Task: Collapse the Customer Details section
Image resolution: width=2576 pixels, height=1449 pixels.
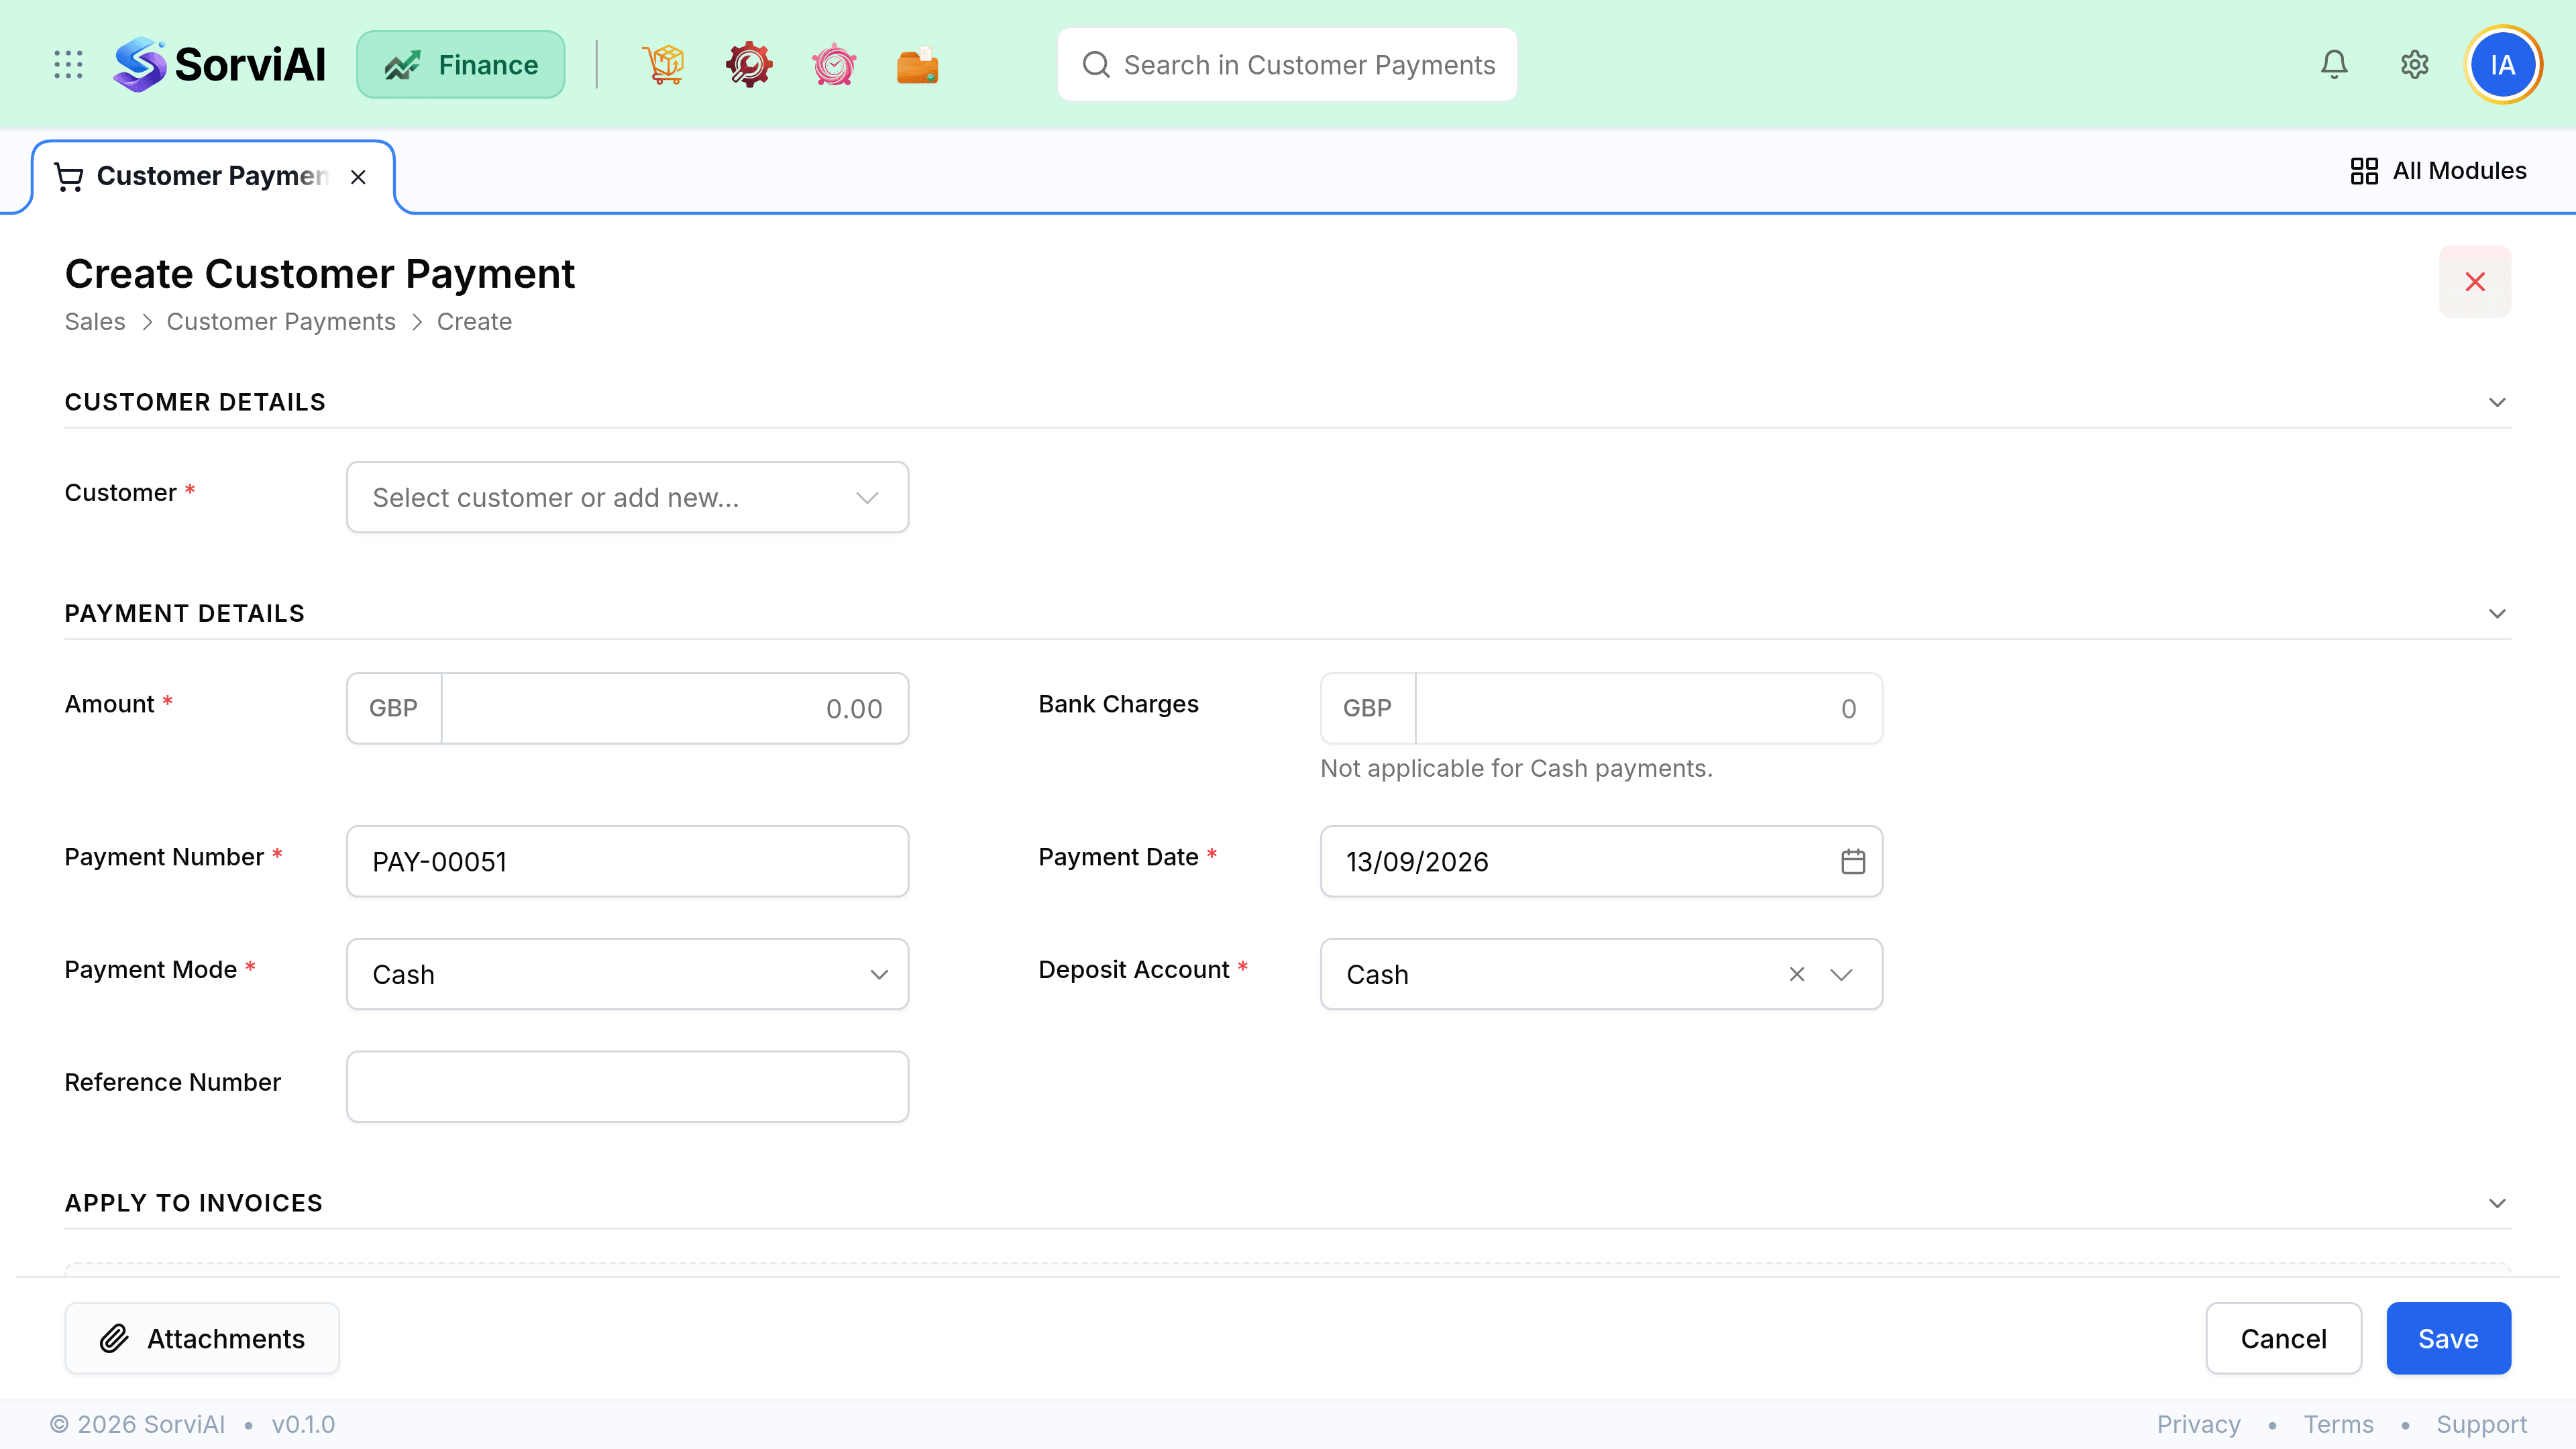Action: (x=2497, y=402)
